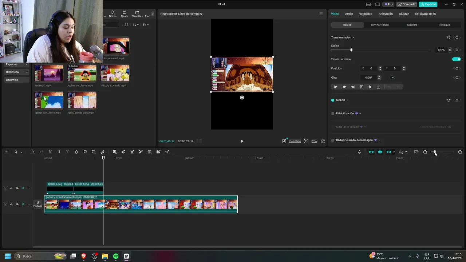Expand the Mezcla options arrow
Image resolution: width=466 pixels, height=262 pixels.
[347, 100]
